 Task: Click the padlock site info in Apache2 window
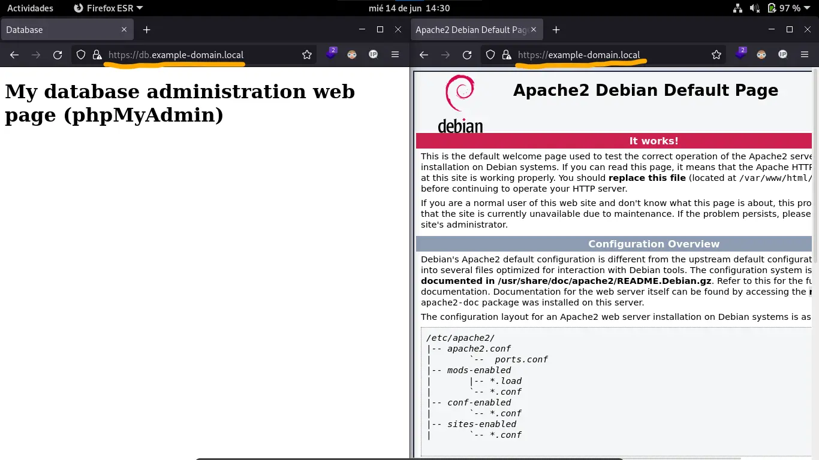507,55
